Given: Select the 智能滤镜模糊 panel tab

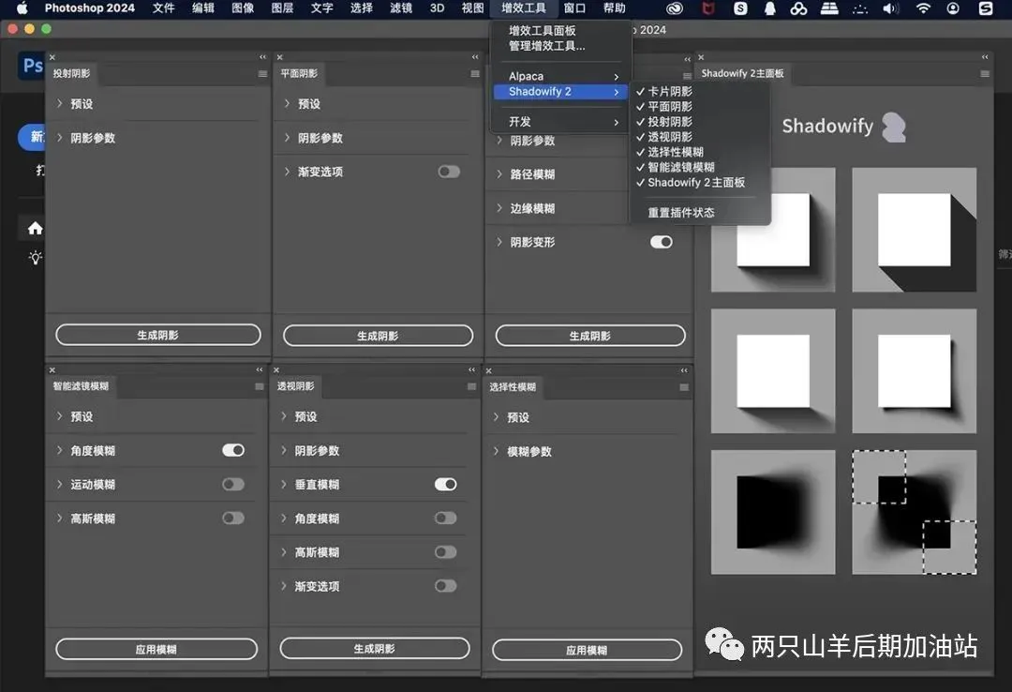Looking at the screenshot, I should tap(82, 386).
